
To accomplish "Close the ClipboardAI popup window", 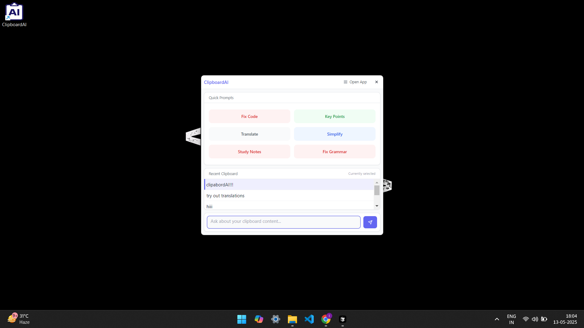I will pos(376,82).
